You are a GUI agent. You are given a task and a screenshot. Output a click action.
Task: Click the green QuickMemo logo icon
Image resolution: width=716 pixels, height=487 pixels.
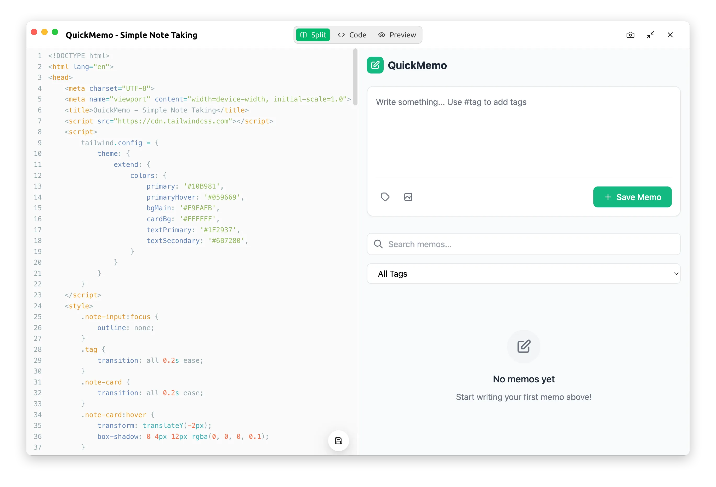375,65
